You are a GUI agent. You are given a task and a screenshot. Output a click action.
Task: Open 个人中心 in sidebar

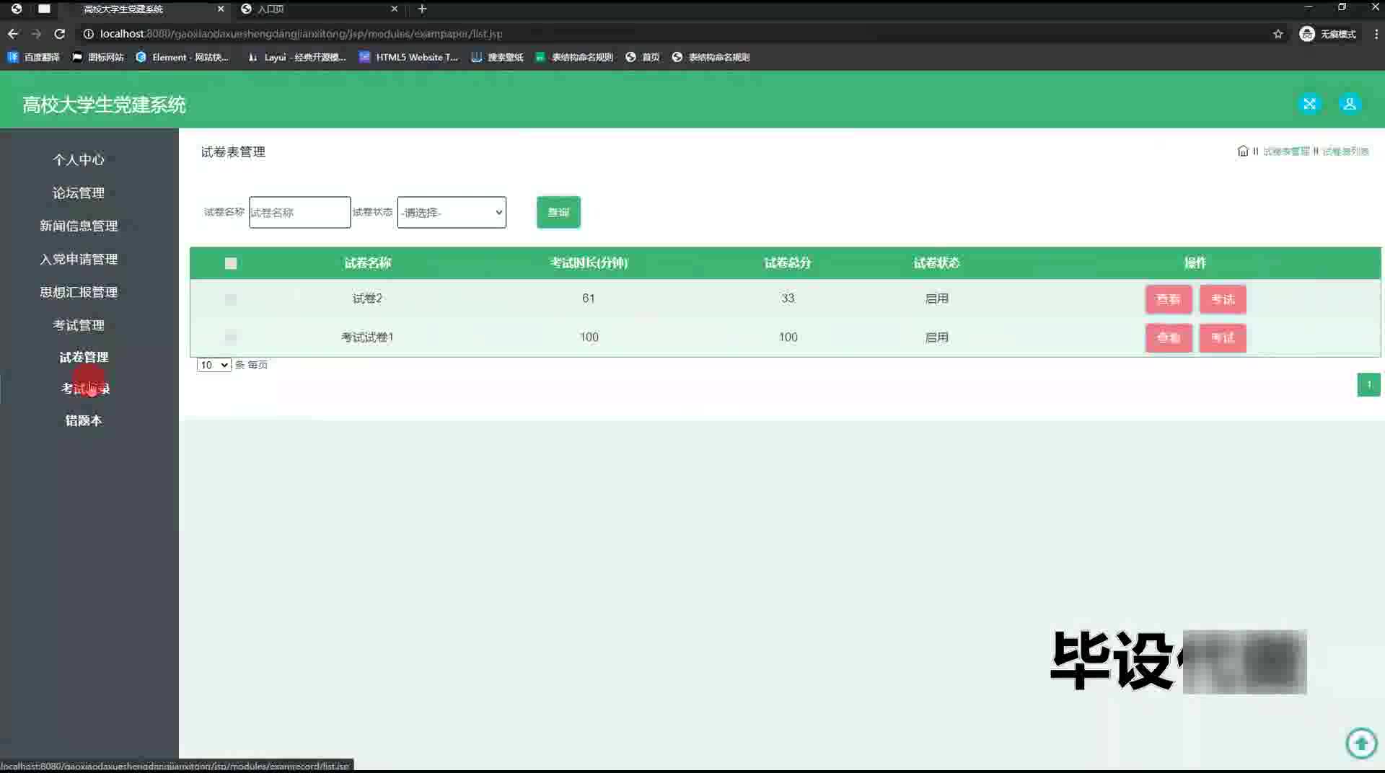point(79,159)
